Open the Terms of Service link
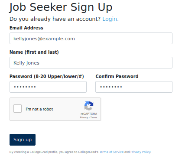The height and width of the screenshot is (156, 182). click(111, 152)
